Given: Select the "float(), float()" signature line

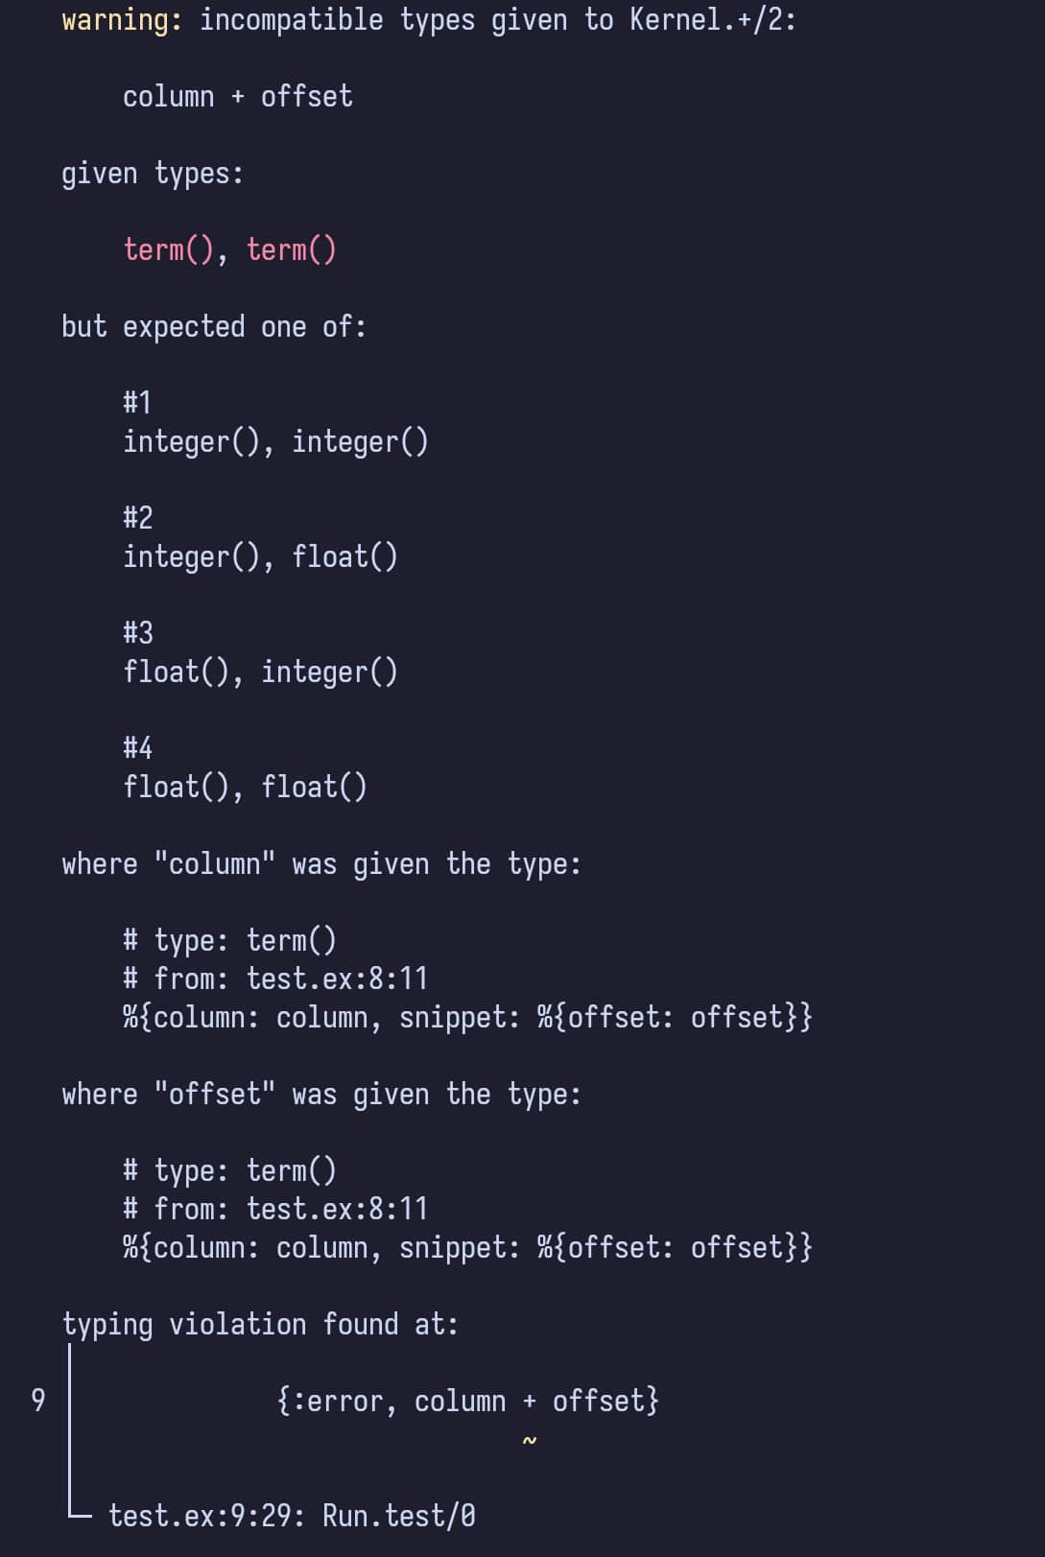Looking at the screenshot, I should coord(245,788).
